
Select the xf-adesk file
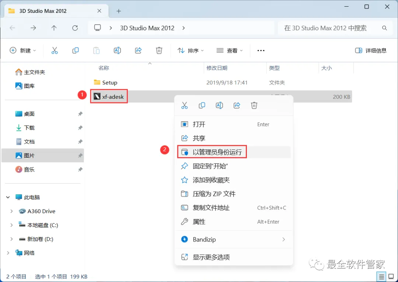tap(109, 96)
